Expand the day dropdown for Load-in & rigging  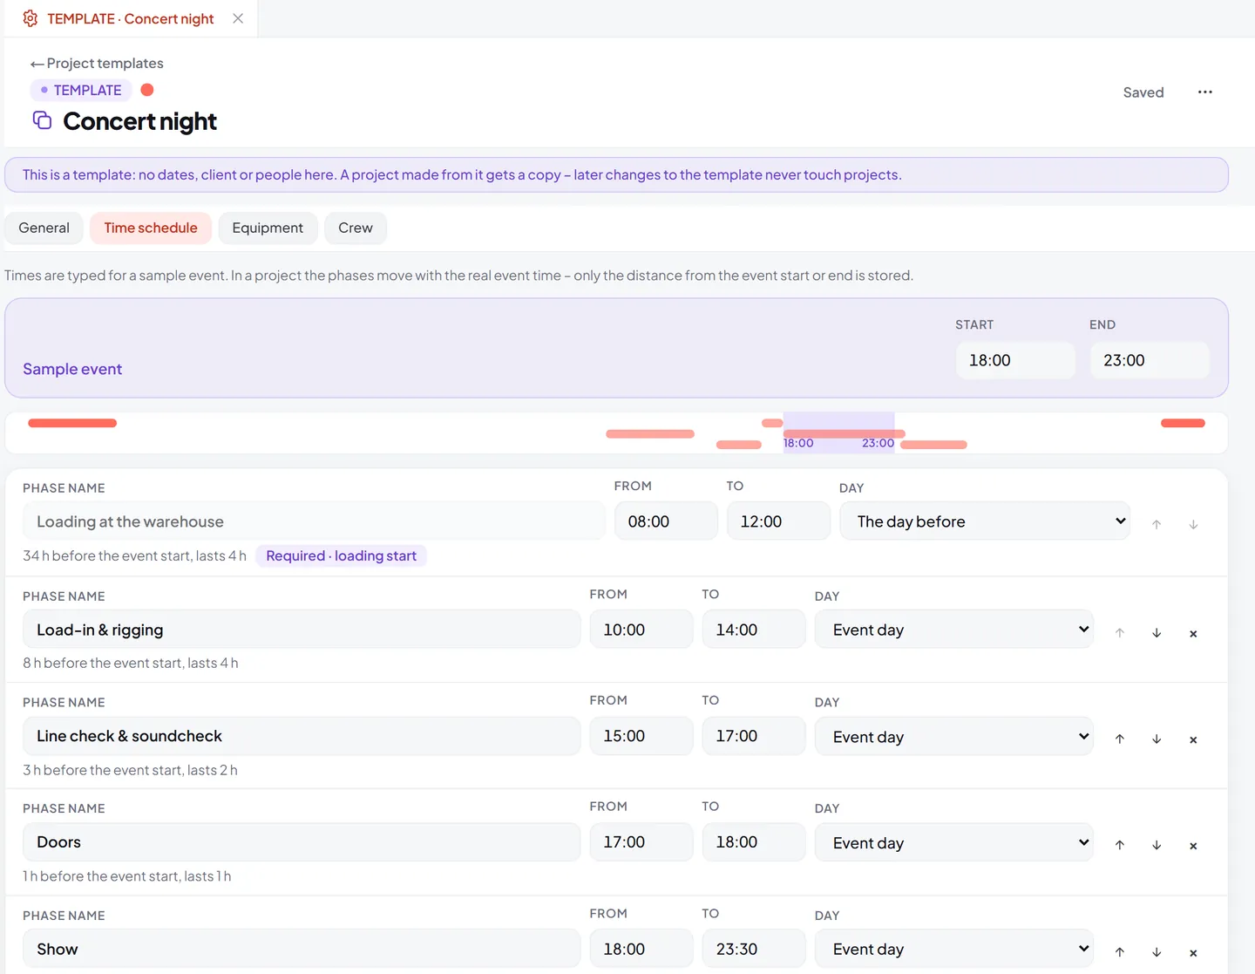pos(954,630)
